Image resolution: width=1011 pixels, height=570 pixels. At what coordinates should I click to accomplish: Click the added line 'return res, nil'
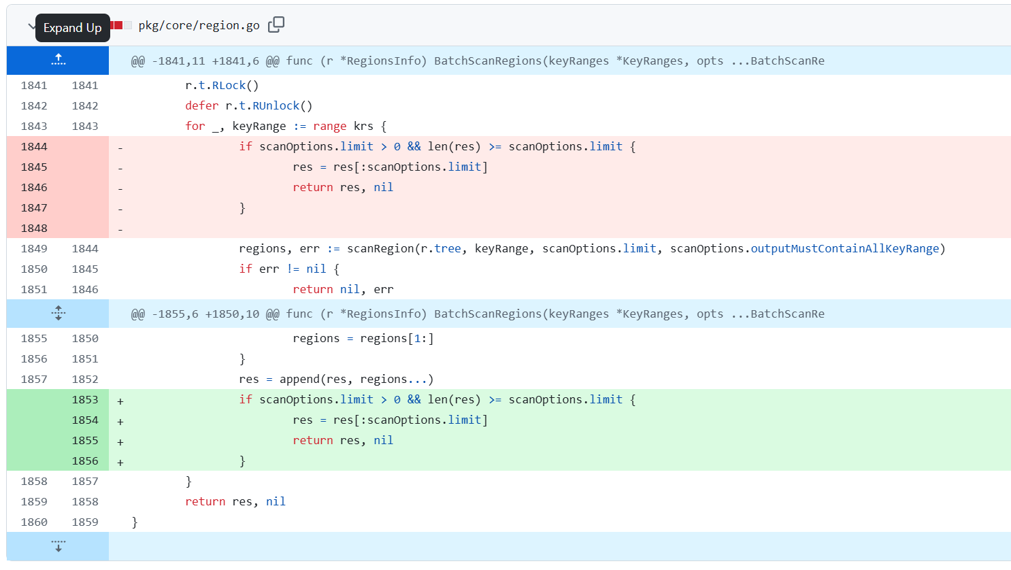pyautogui.click(x=343, y=441)
